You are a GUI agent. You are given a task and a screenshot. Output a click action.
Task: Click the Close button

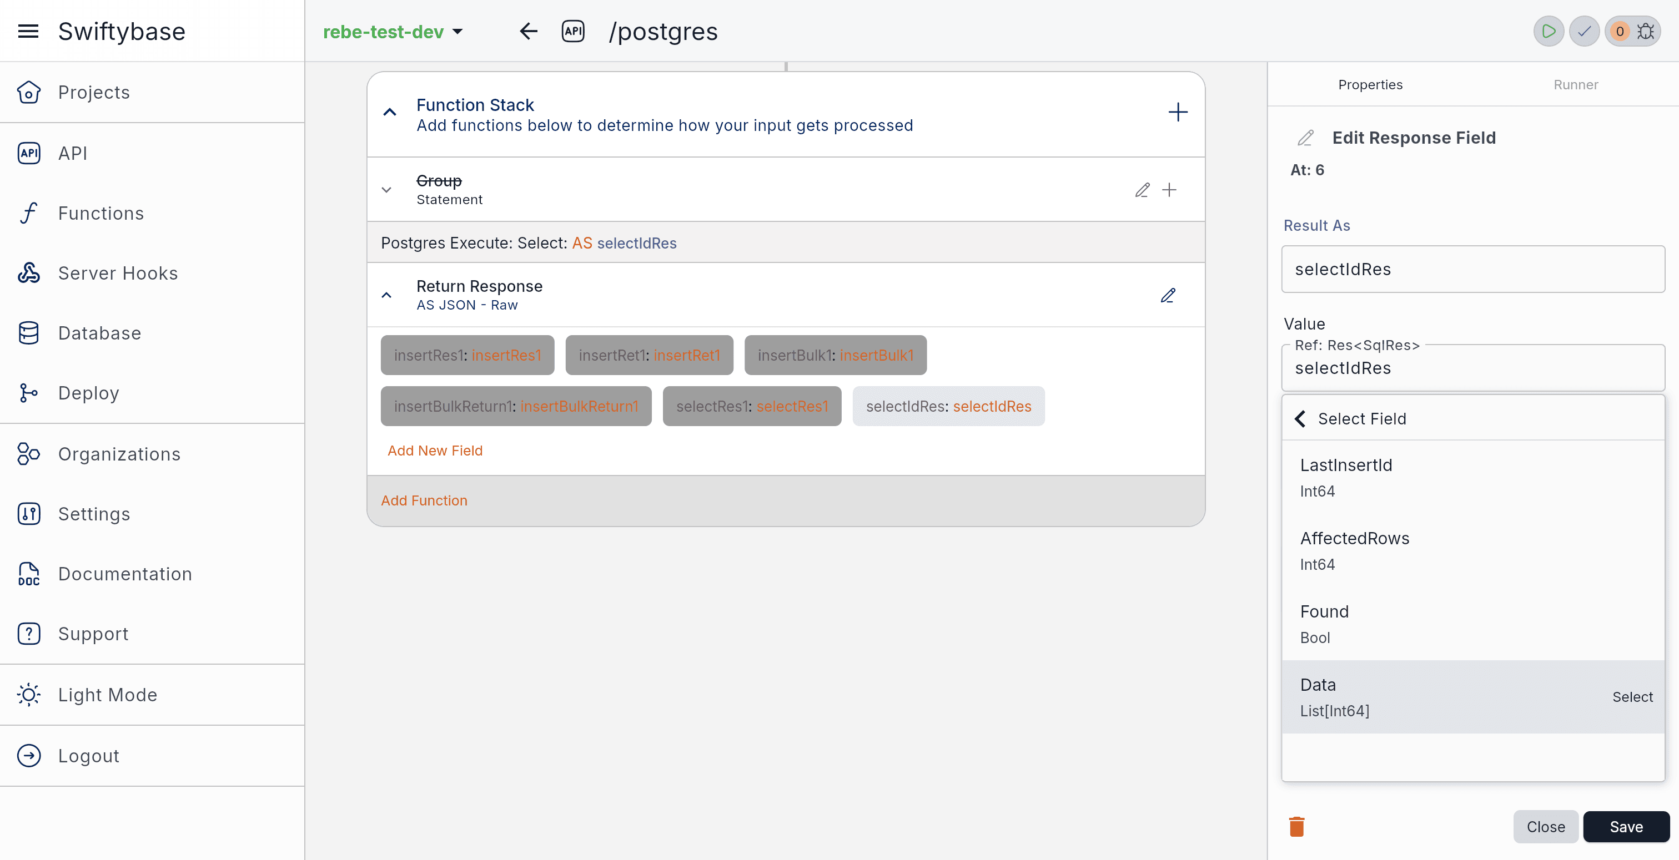coord(1545,827)
